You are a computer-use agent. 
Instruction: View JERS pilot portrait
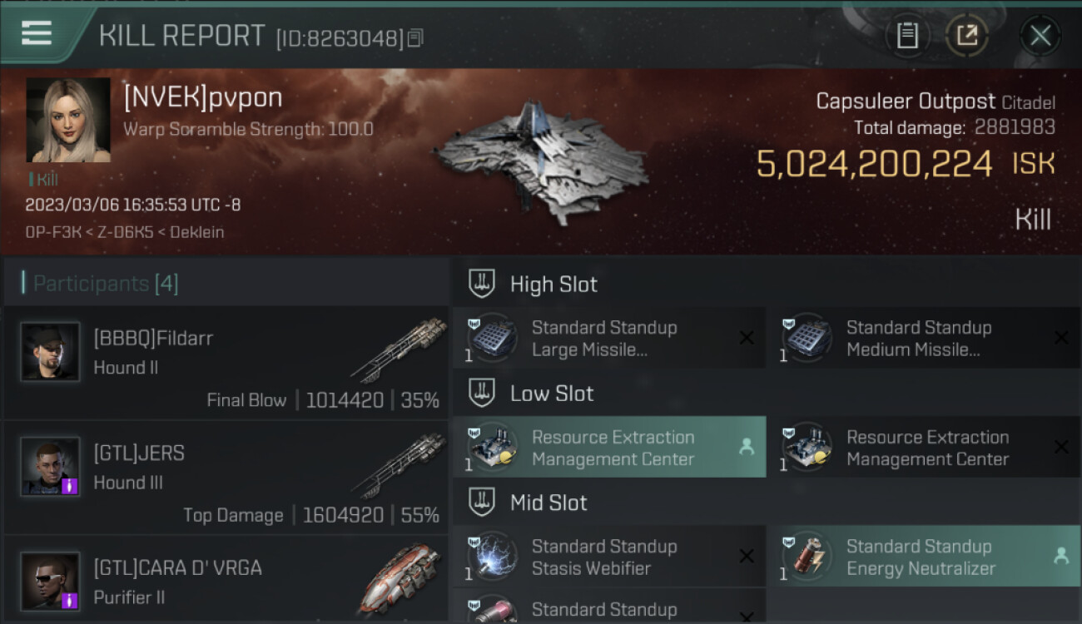50,466
